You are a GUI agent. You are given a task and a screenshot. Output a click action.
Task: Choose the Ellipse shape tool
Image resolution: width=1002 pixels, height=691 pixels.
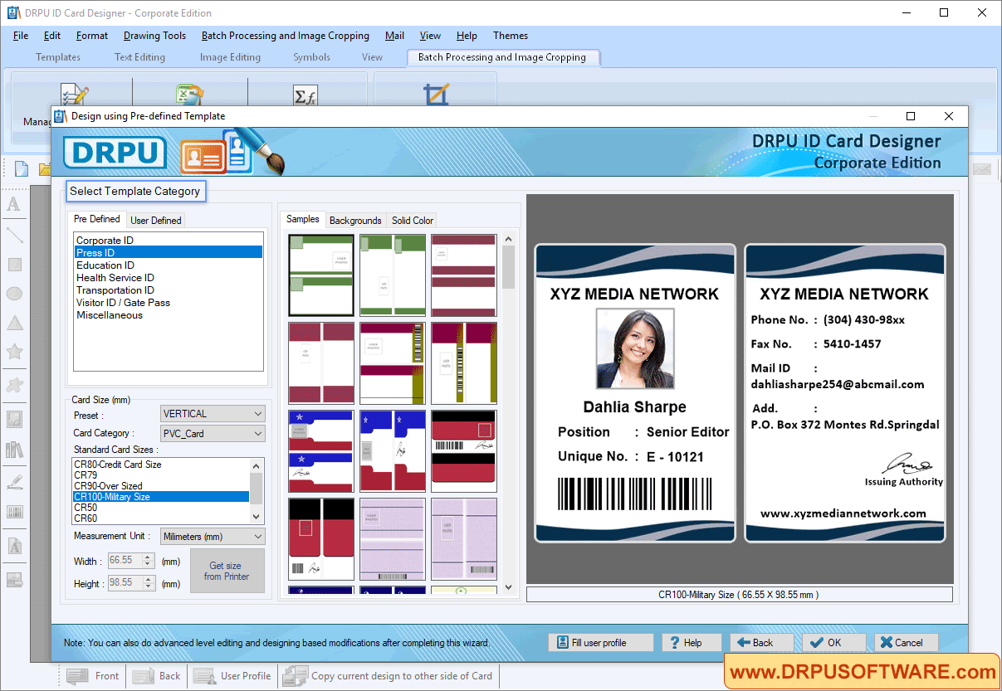pos(14,294)
